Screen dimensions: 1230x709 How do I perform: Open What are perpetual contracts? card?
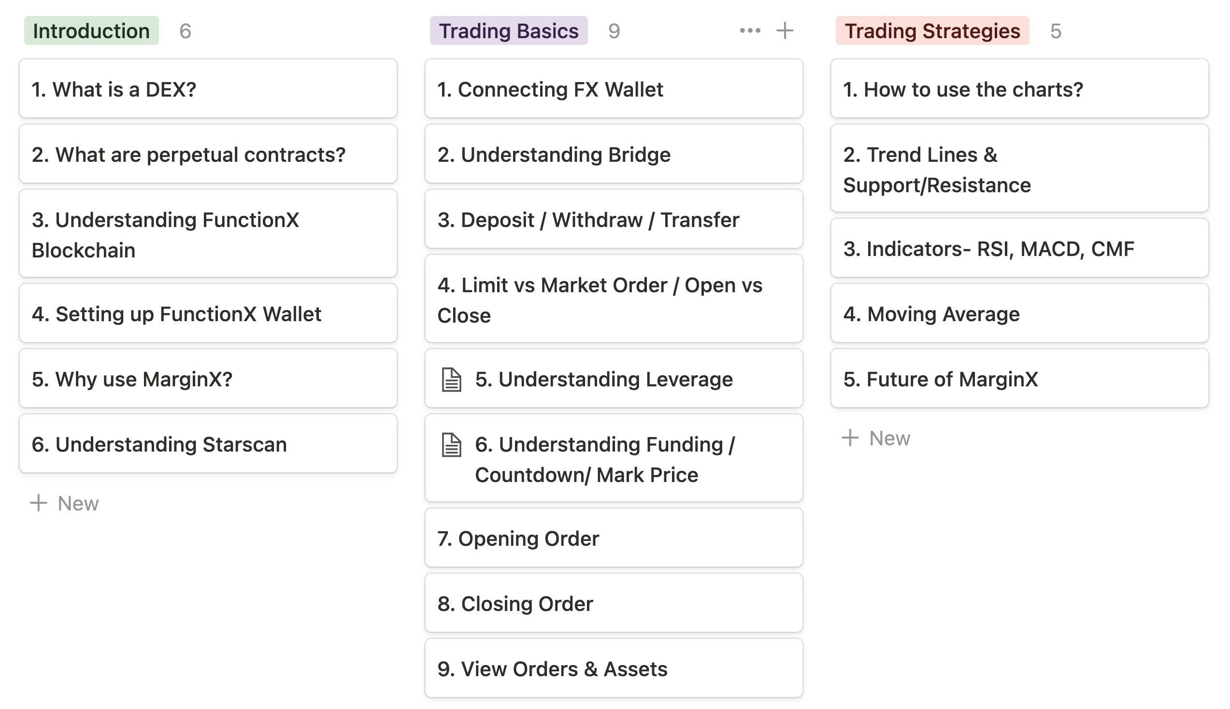pos(208,154)
